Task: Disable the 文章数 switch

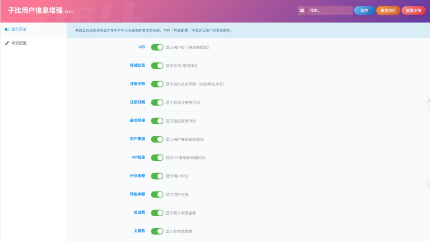Action: click(x=157, y=231)
